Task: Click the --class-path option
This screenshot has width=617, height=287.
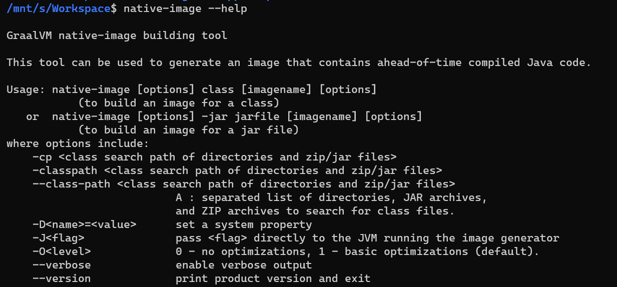Action: click(72, 184)
